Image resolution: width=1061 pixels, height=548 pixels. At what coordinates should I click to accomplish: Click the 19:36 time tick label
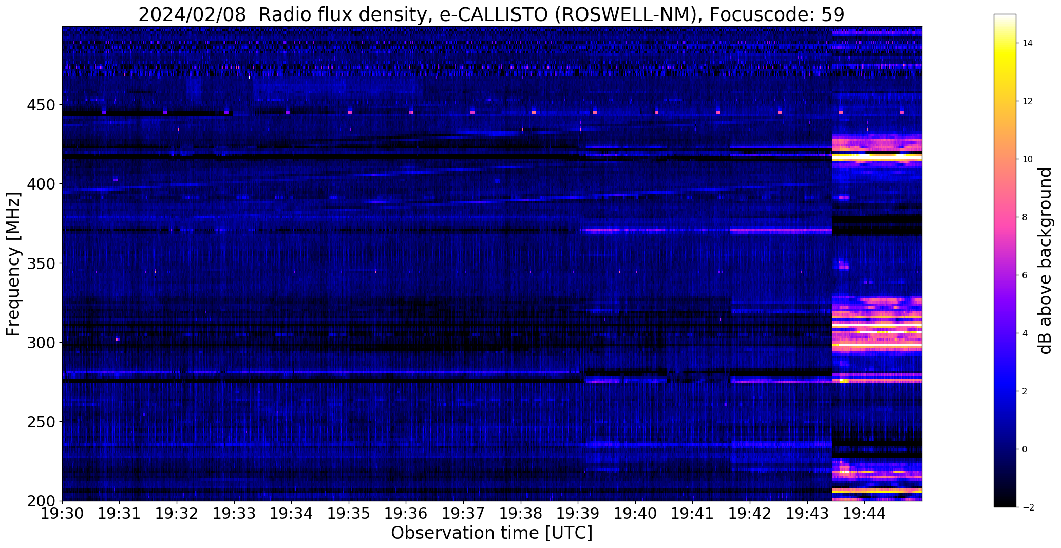406,513
